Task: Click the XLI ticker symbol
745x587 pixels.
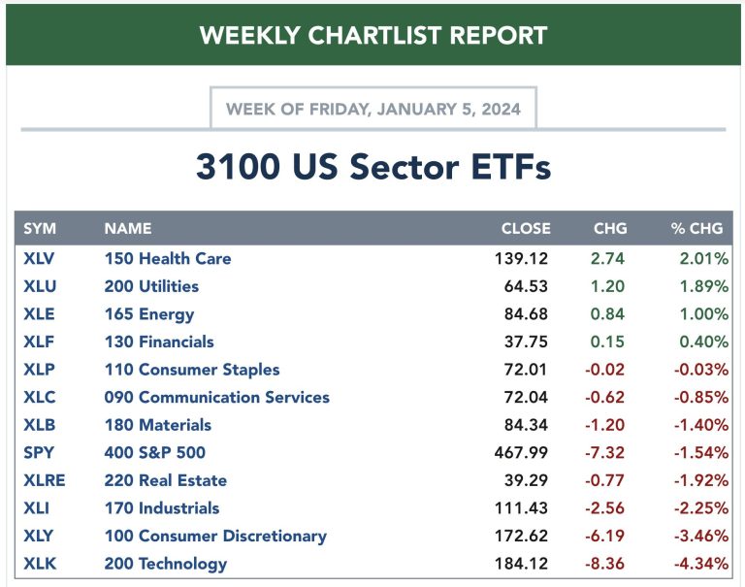Action: (x=36, y=507)
